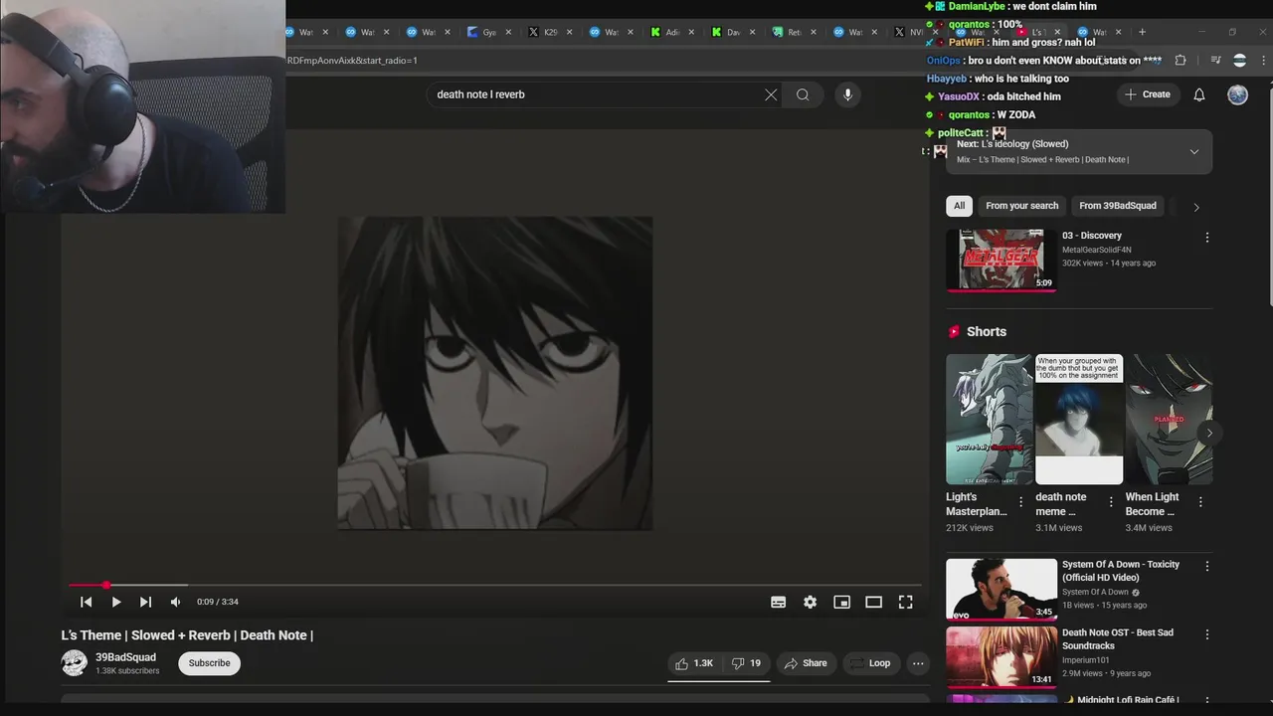Screen dimensions: 1273x716
Task: Open browser media control icon
Action: (x=1214, y=61)
